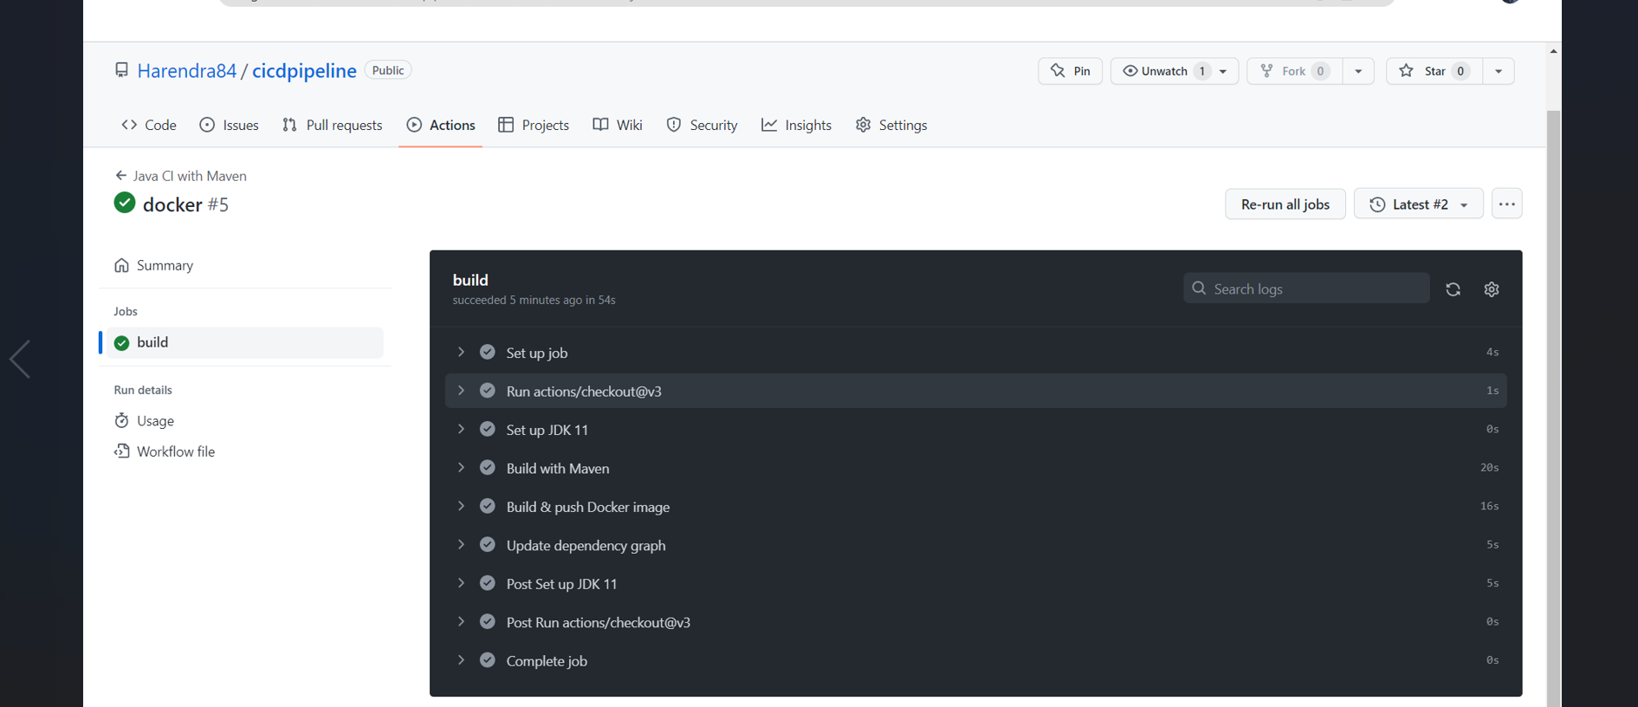Click the status check icon for Set up JDK 11
The width and height of the screenshot is (1638, 707).
(488, 429)
